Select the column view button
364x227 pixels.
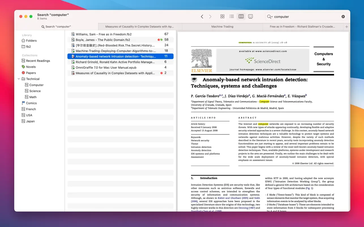(241, 17)
